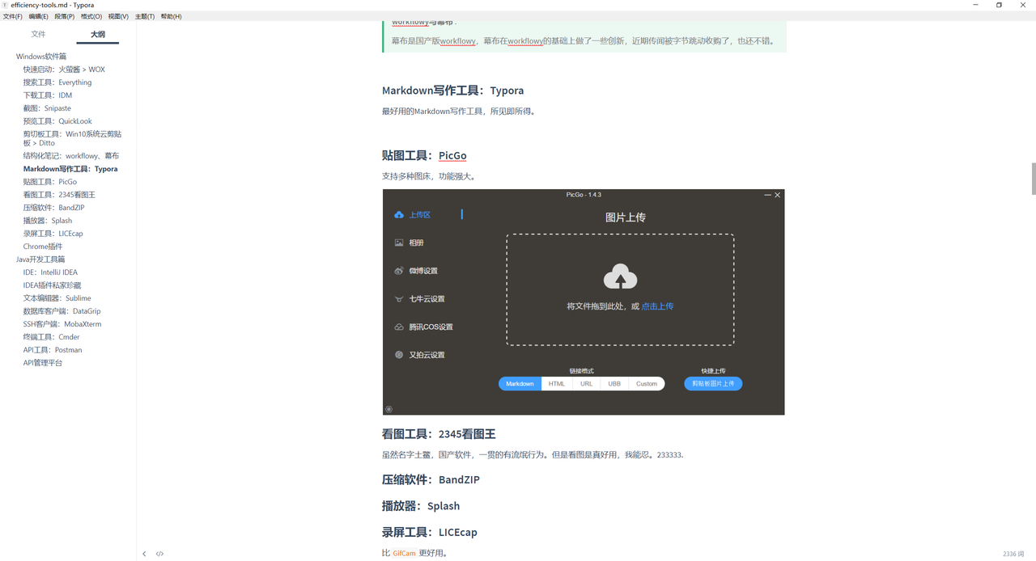Click the Custom link format button
The height and width of the screenshot is (561, 1036).
click(647, 384)
